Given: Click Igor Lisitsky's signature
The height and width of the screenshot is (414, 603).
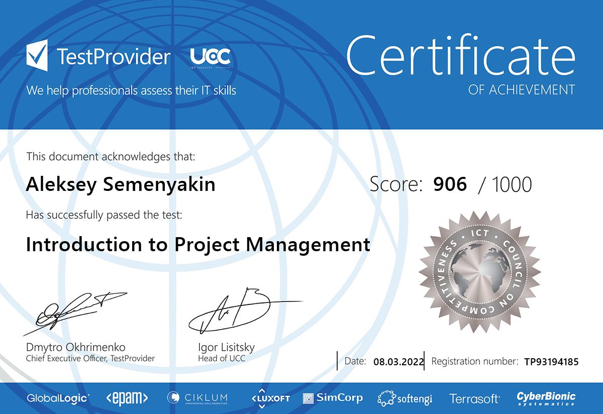Looking at the screenshot, I should [x=236, y=309].
